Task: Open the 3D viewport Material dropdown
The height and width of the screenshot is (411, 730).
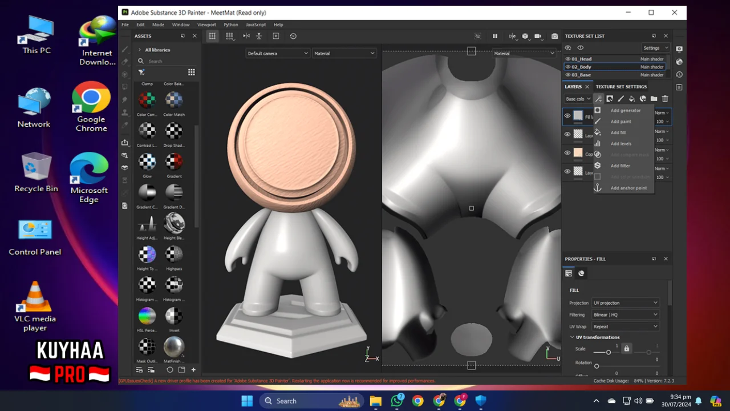Action: coord(344,53)
